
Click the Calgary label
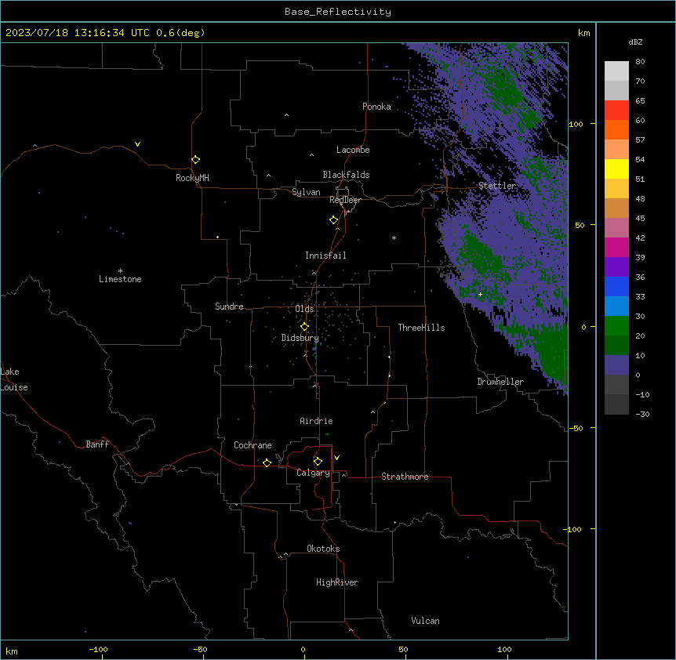coord(313,473)
